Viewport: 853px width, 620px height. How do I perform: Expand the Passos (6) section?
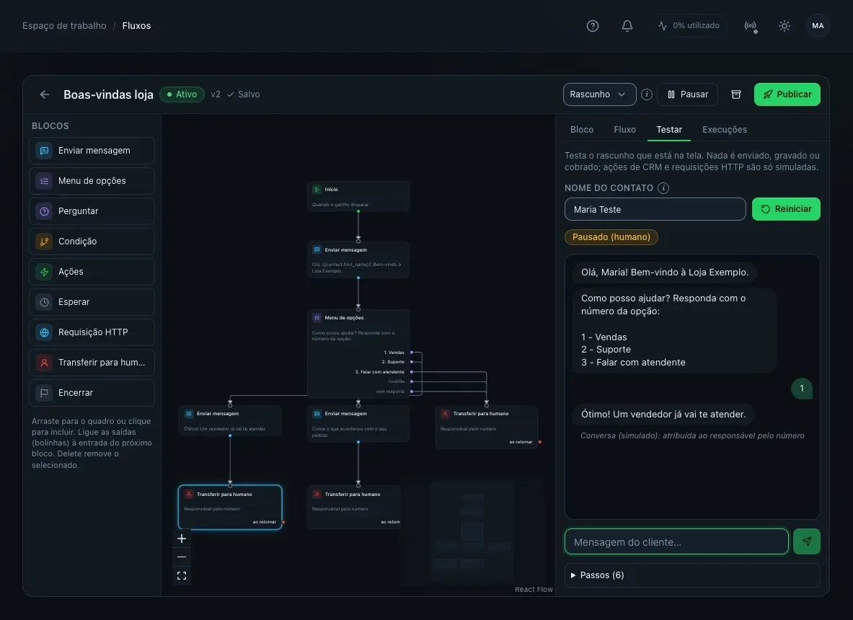(x=692, y=575)
